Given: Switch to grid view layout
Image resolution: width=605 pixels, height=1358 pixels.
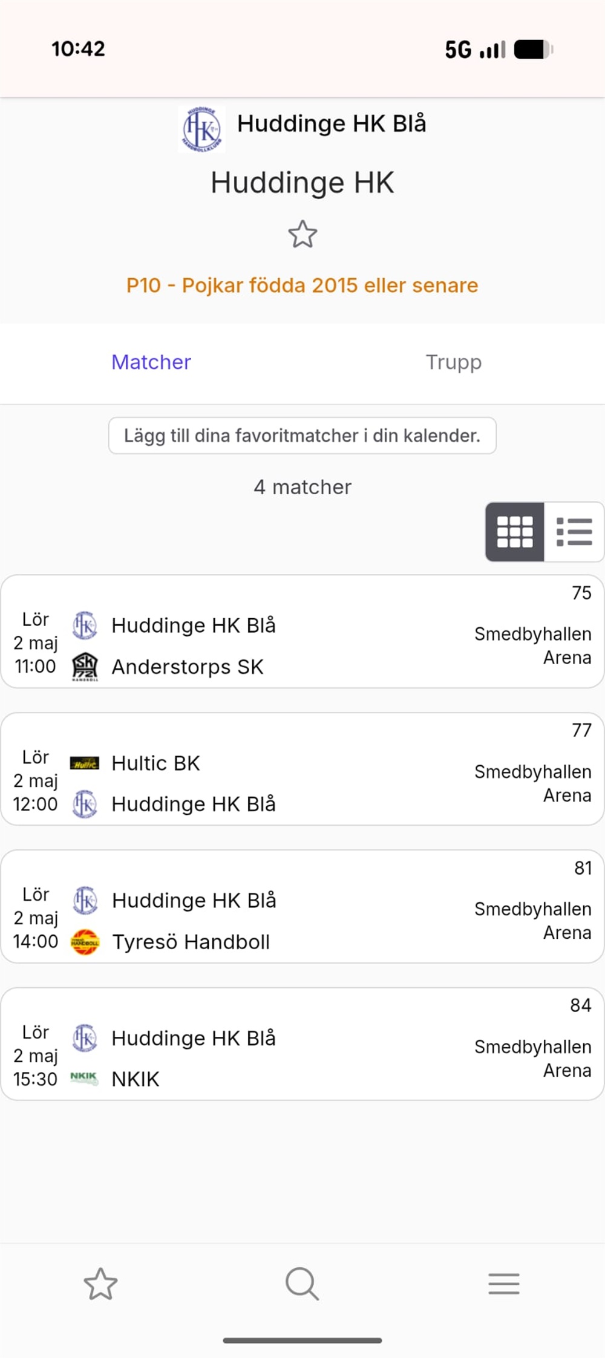Looking at the screenshot, I should [x=515, y=532].
